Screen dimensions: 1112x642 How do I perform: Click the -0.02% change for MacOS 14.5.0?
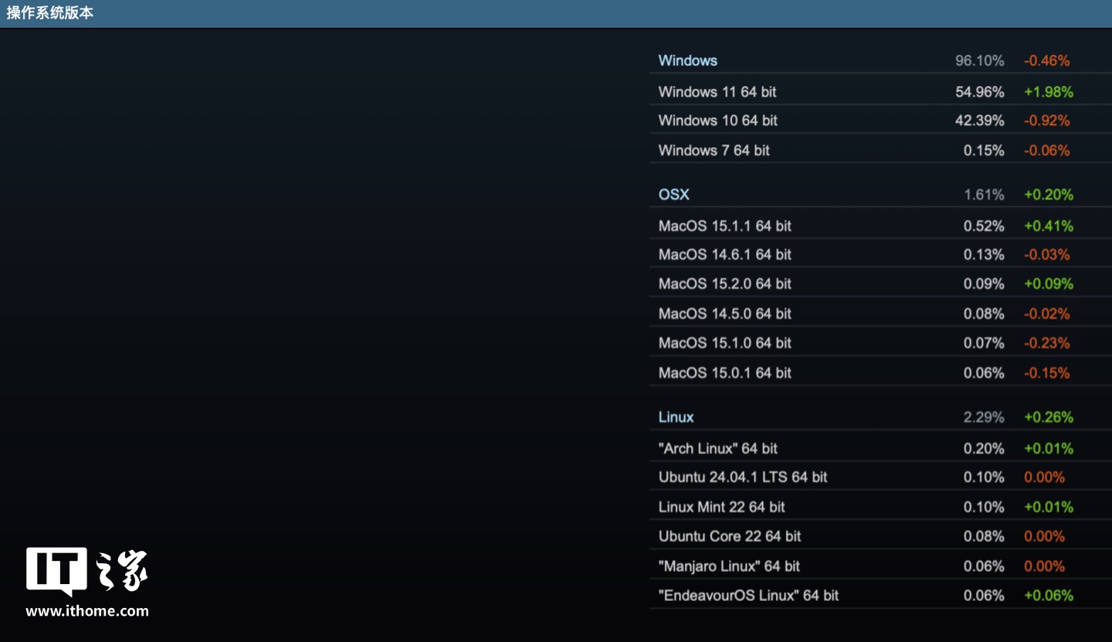(x=1047, y=314)
